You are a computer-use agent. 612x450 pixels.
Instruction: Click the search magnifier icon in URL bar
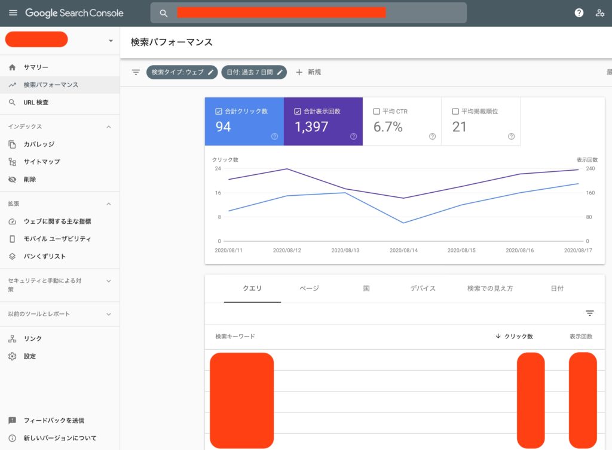point(164,13)
